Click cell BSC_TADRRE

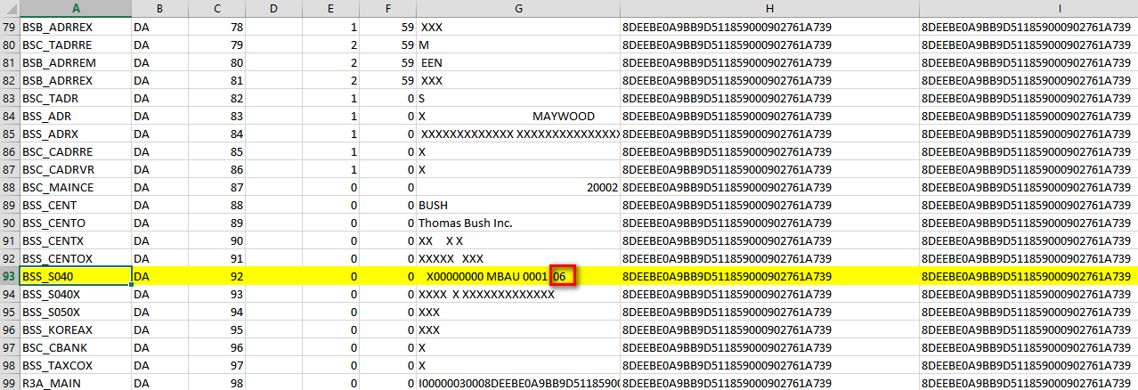coord(76,45)
